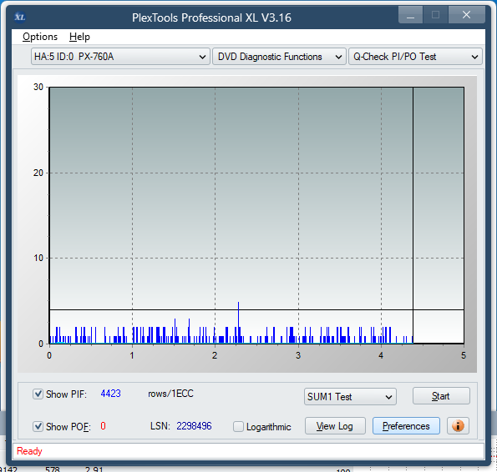Viewport: 497px width, 472px height.
Task: Open the drive selector showing PX-760A
Action: pyautogui.click(x=120, y=57)
